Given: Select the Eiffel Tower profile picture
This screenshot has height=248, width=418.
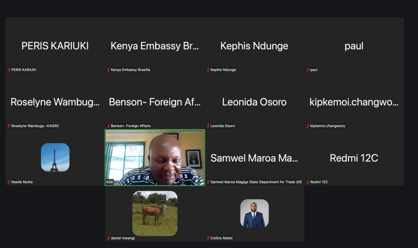Looking at the screenshot, I should click(55, 157).
